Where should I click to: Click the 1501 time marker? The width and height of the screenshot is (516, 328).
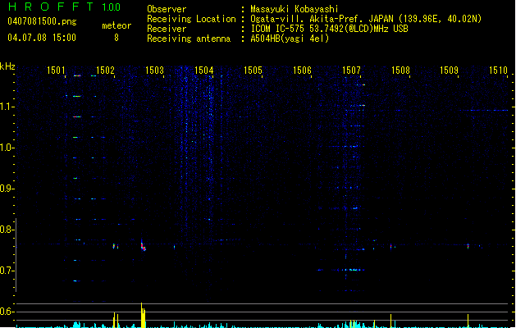point(56,71)
